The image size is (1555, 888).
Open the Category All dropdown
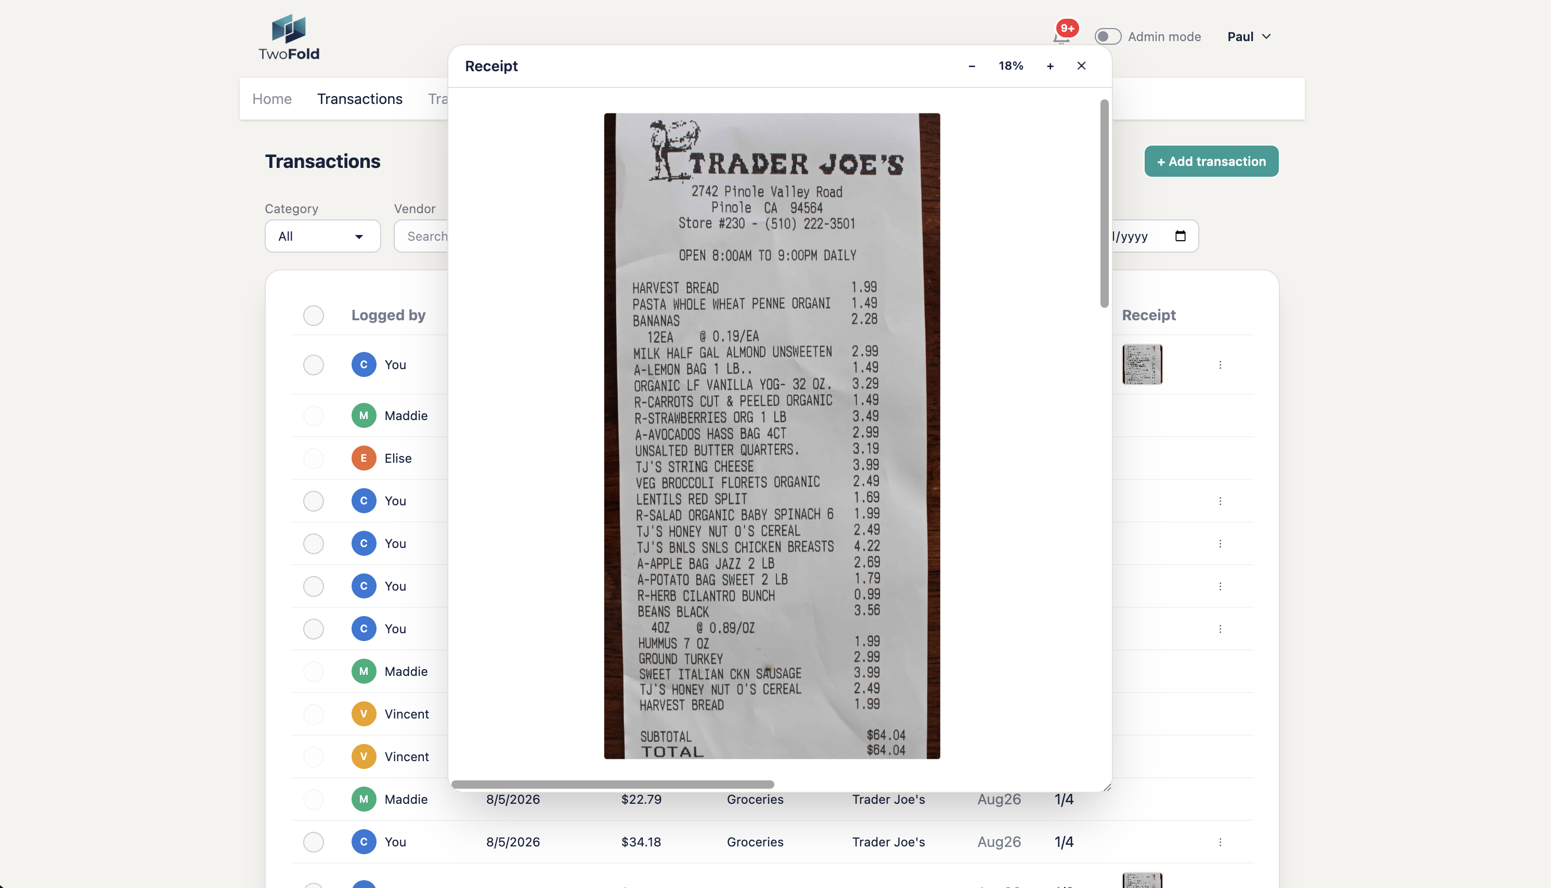[323, 236]
